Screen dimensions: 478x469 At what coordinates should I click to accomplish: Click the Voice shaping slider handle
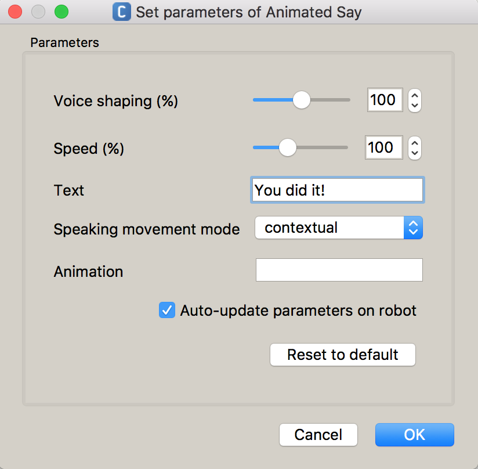tap(302, 100)
